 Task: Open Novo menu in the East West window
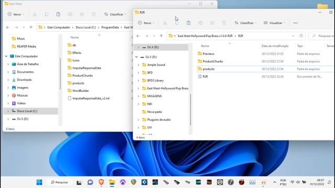(16, 14)
